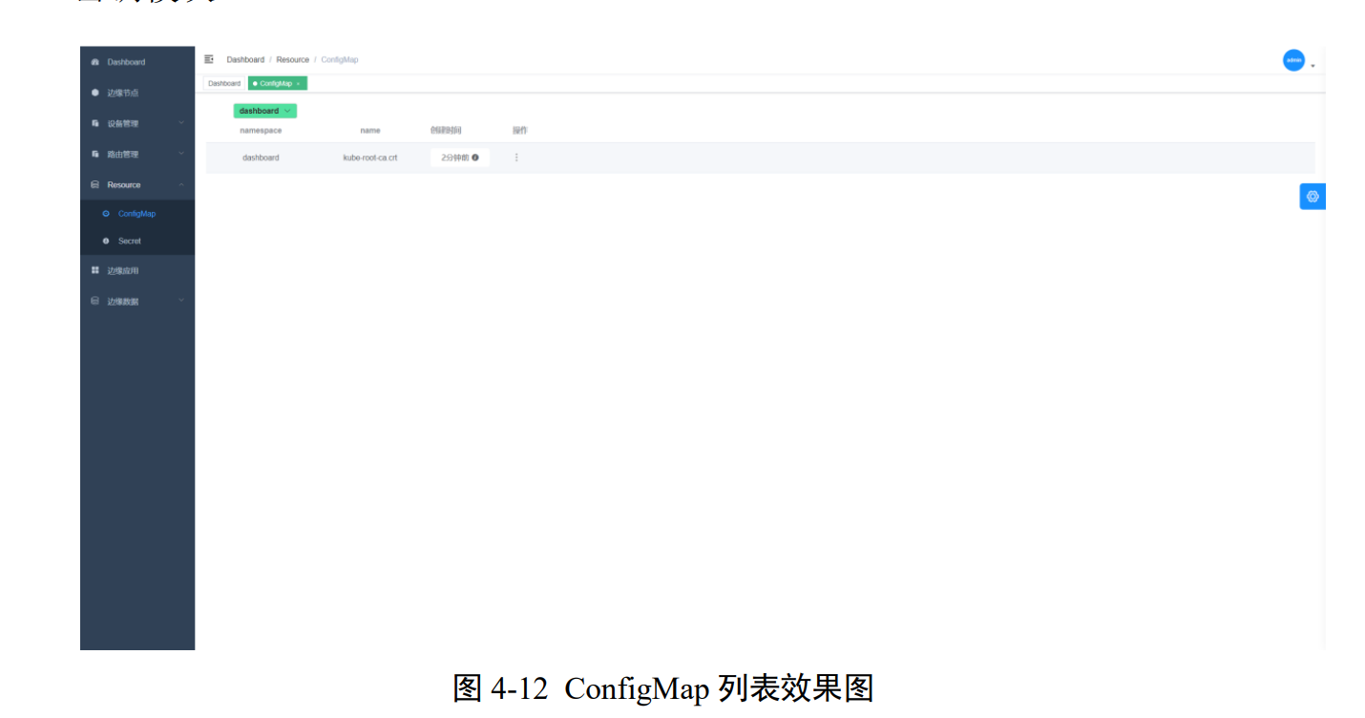
Task: Click the 2分钟前 creation time tag
Action: click(x=460, y=158)
